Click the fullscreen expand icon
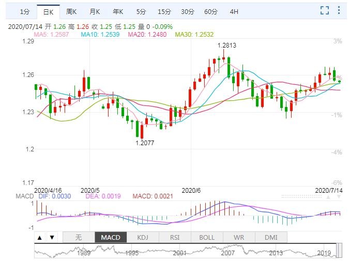This screenshot has height=263, width=349. [x=325, y=10]
